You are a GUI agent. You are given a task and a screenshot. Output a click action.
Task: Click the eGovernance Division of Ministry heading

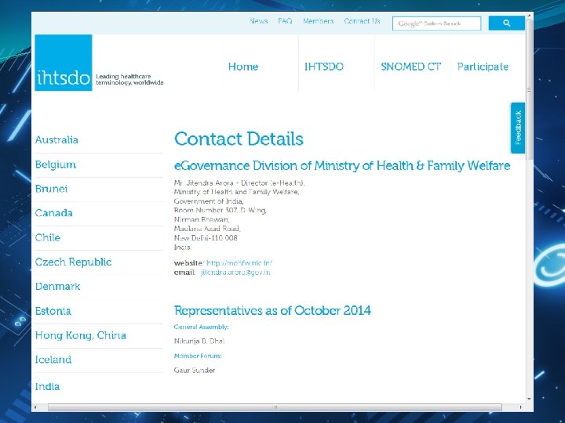click(x=342, y=166)
